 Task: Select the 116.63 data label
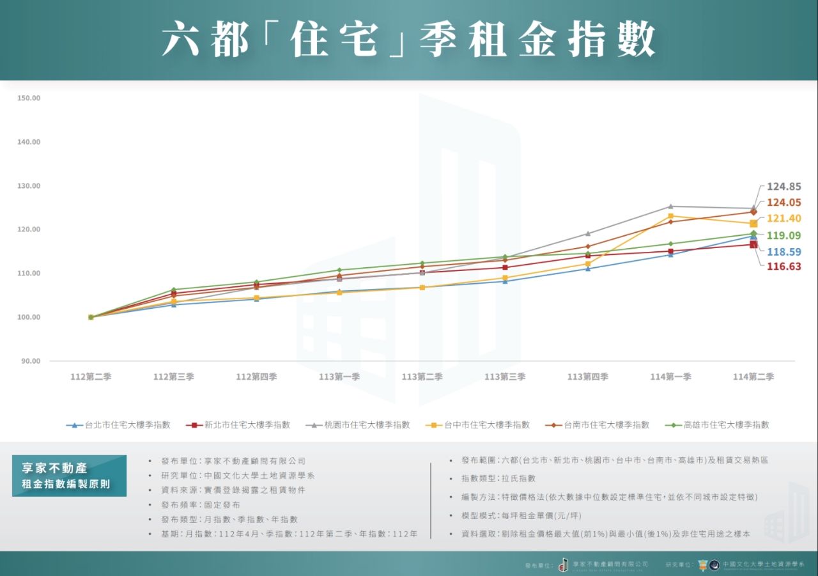point(783,267)
